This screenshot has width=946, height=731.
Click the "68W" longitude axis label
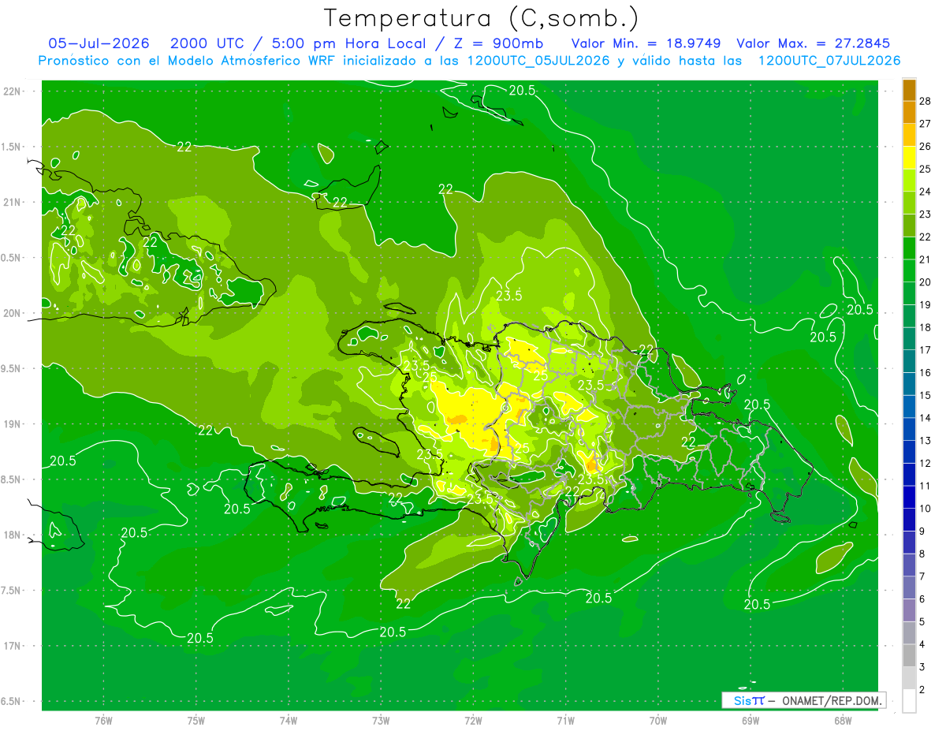point(843,720)
